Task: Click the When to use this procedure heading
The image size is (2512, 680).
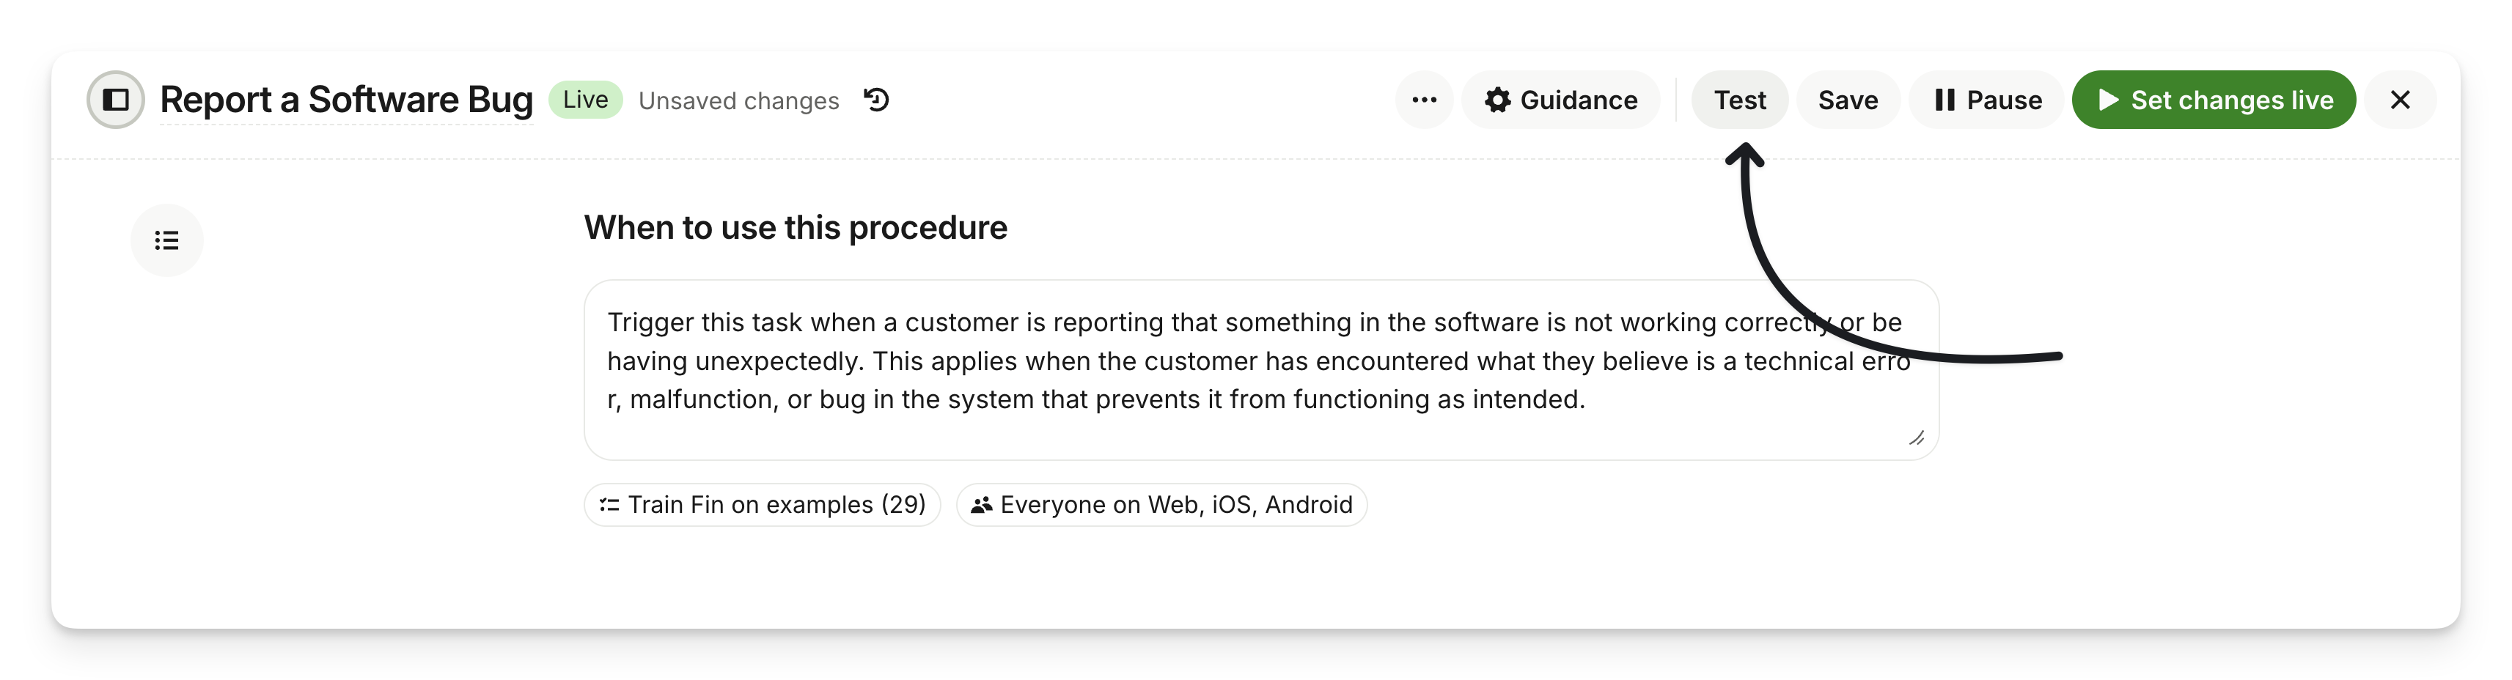Action: (795, 228)
